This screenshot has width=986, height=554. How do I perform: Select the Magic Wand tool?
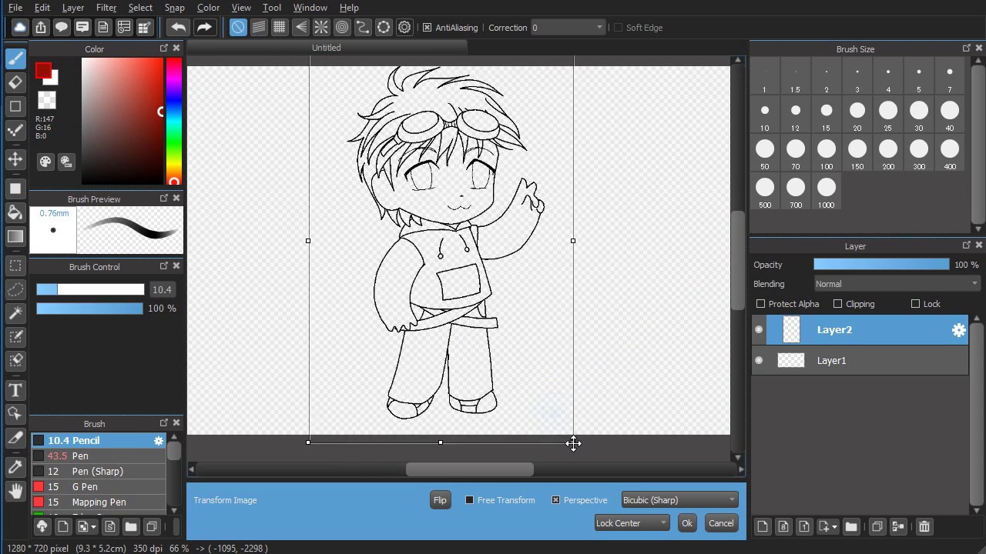click(16, 313)
